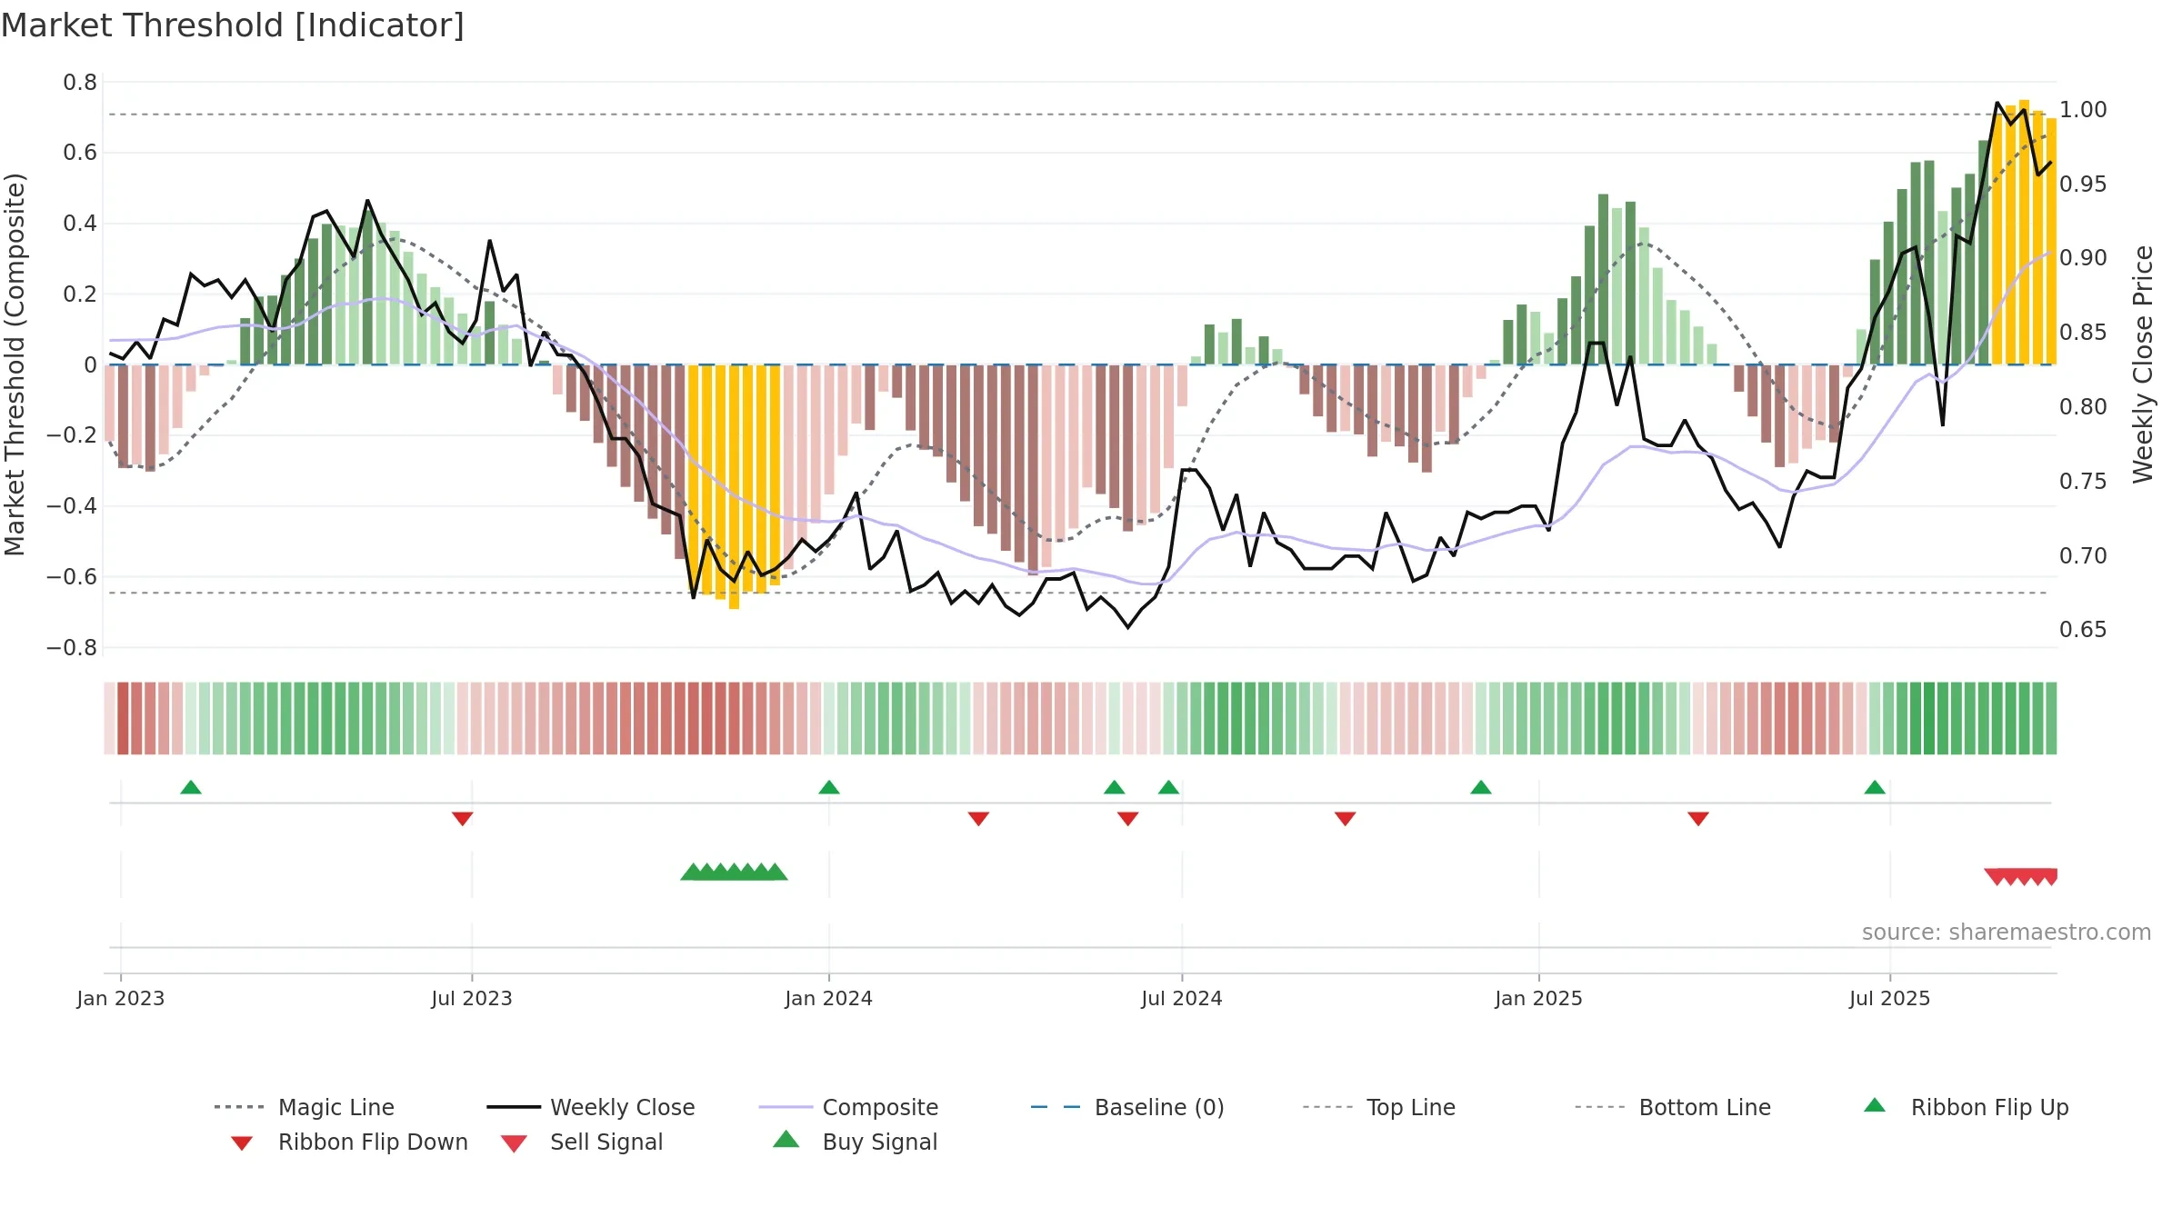Toggle the Bottom Line legend entry
The width and height of the screenshot is (2182, 1227).
[x=1673, y=1107]
